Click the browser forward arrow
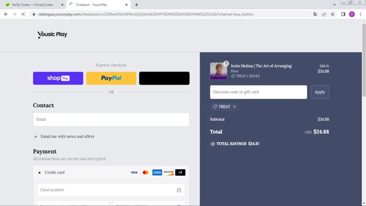 14,14
